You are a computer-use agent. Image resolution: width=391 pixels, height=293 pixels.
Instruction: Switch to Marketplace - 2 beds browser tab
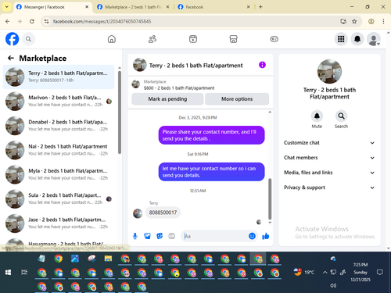133,7
